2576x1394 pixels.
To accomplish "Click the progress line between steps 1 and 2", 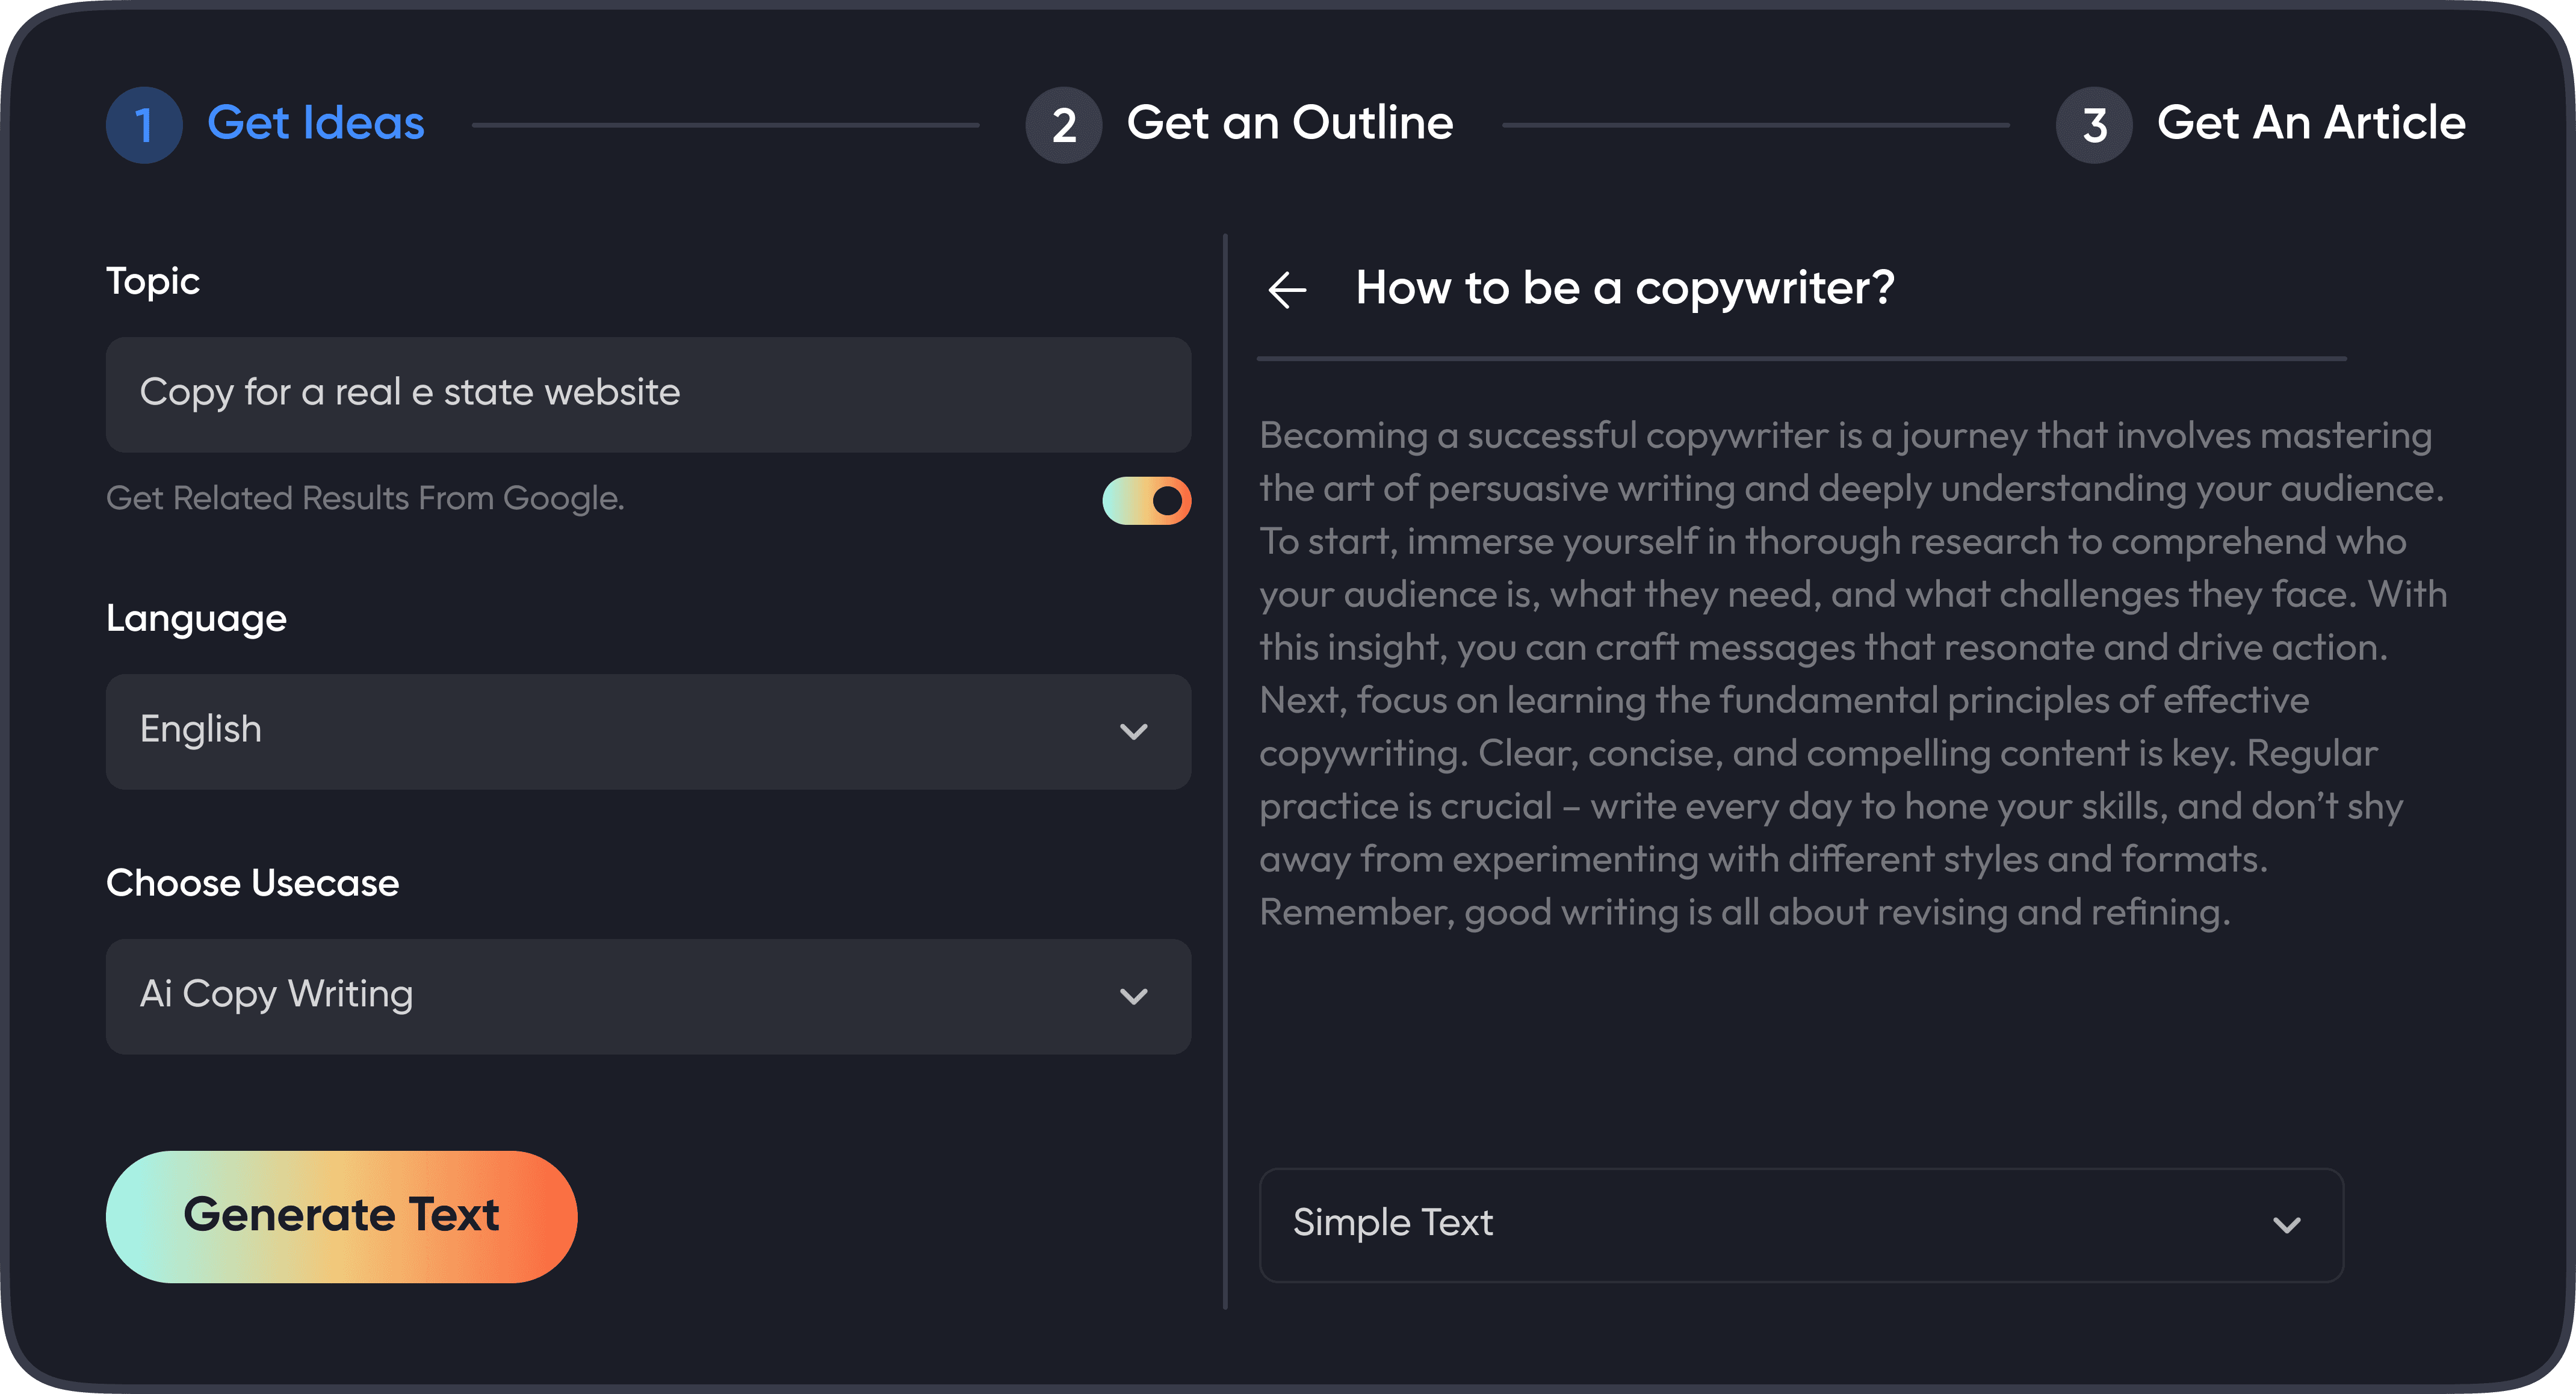I will point(725,125).
